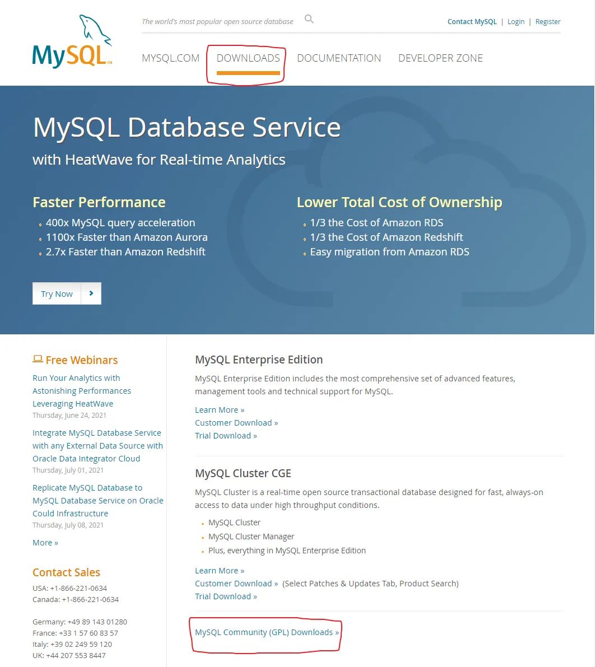Click Customer Download under MySQL Cluster CGE
Screen dimensions: 596x667
point(236,583)
